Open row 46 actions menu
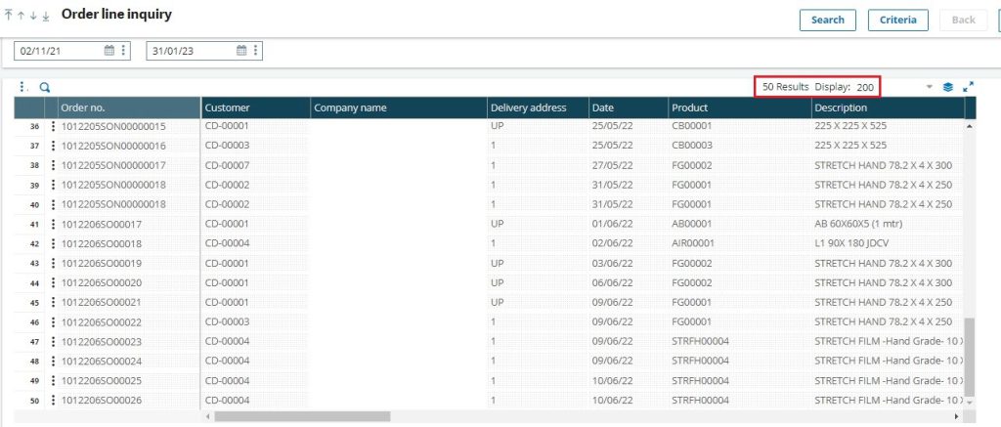The width and height of the screenshot is (1001, 427). (x=53, y=322)
